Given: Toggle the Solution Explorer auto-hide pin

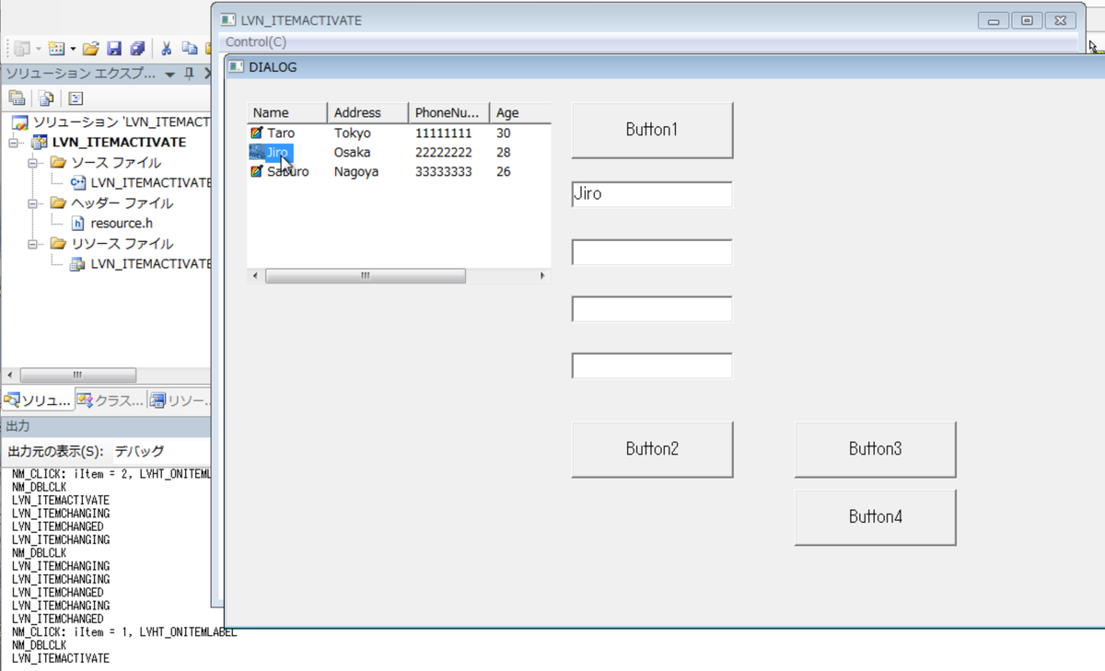Looking at the screenshot, I should coord(190,74).
